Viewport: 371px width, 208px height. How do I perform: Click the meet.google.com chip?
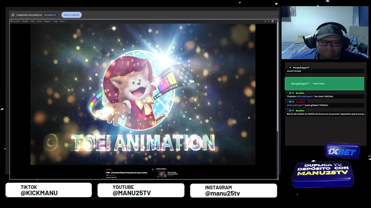(50, 15)
